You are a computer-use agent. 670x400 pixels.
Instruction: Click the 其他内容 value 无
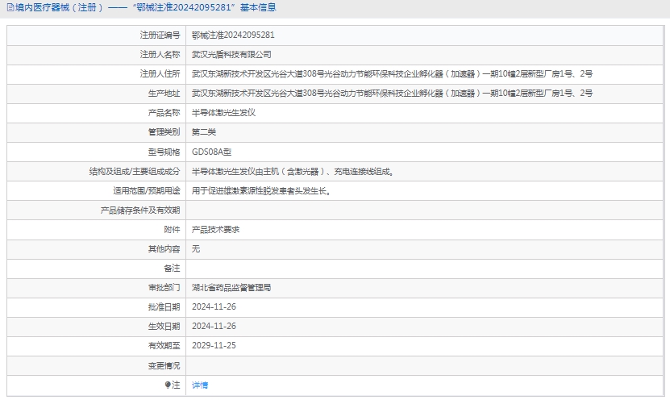click(196, 249)
